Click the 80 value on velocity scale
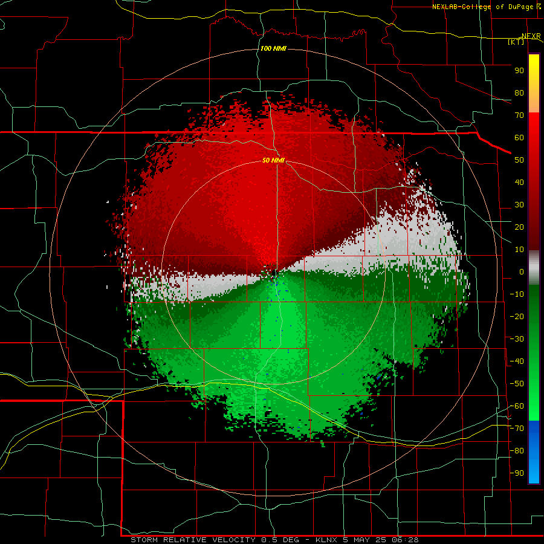This screenshot has height=544, width=544. [519, 92]
